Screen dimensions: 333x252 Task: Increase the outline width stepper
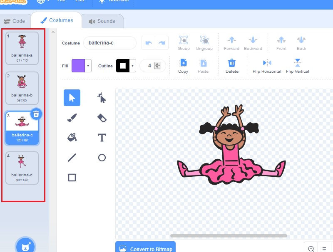click(157, 64)
